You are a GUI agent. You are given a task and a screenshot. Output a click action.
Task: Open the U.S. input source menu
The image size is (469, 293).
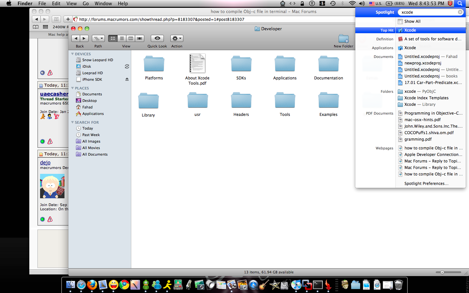click(x=376, y=3)
